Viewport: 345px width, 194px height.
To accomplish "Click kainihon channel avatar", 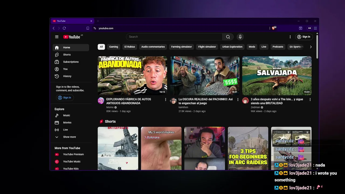I will point(173,101).
